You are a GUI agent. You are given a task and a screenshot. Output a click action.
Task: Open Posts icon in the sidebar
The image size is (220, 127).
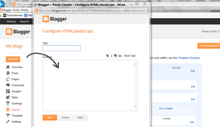click(8, 73)
